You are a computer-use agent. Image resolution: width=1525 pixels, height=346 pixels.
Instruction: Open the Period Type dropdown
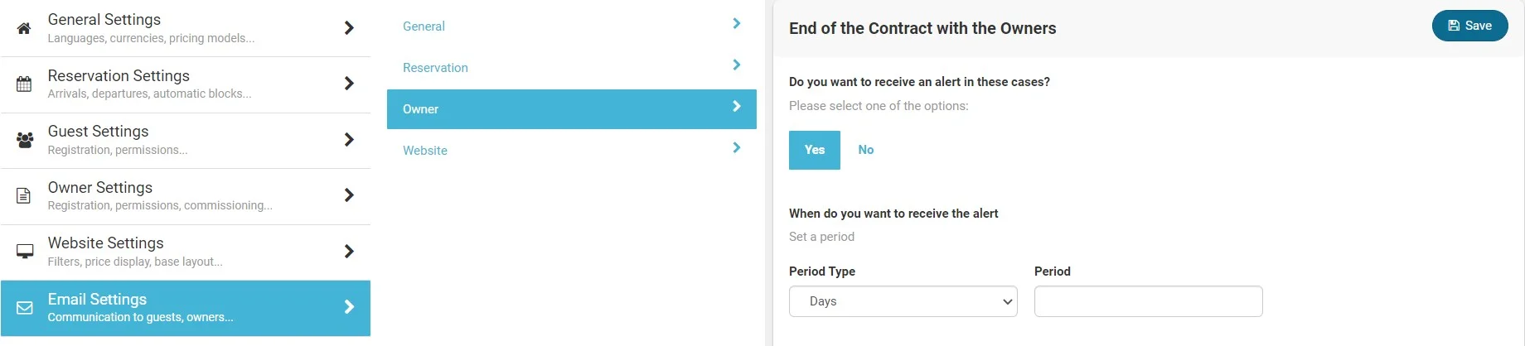(x=903, y=301)
